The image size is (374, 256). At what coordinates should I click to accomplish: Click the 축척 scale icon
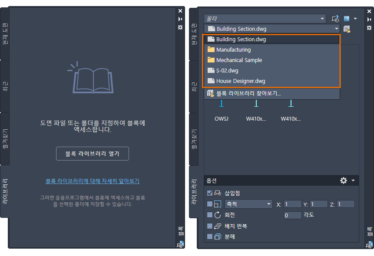(218, 204)
